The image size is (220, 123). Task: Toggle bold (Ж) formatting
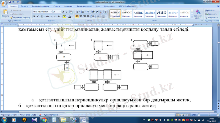(34, 16)
